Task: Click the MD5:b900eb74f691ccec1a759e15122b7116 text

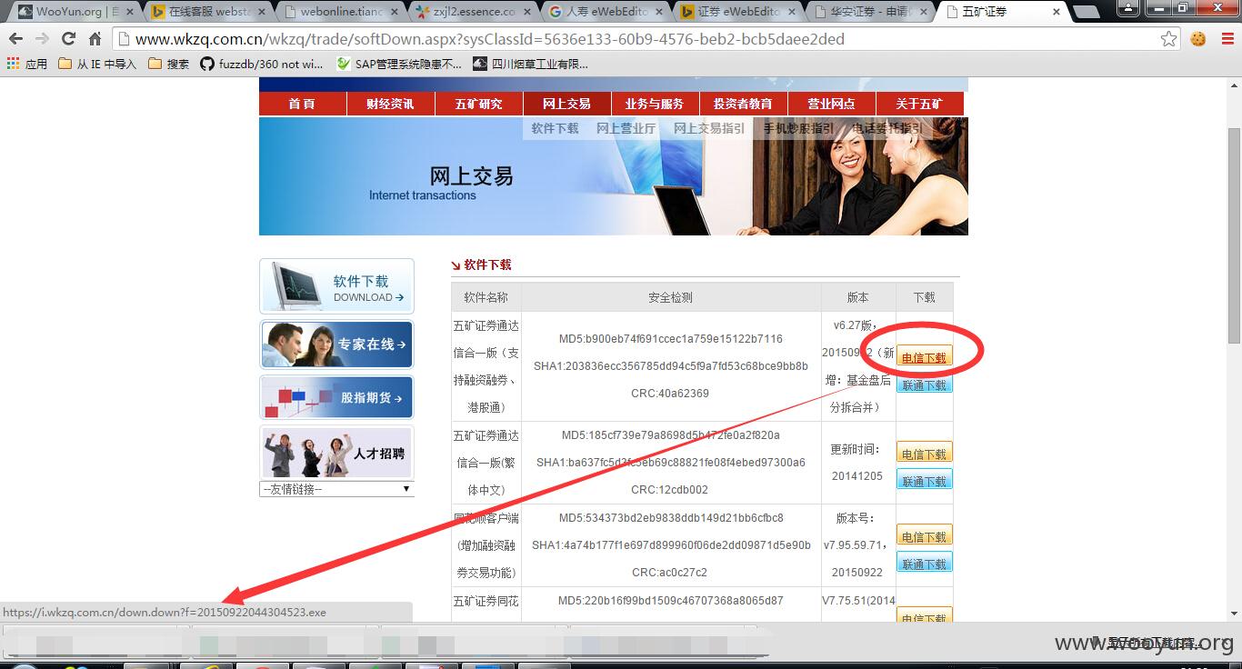Action: [x=670, y=339]
